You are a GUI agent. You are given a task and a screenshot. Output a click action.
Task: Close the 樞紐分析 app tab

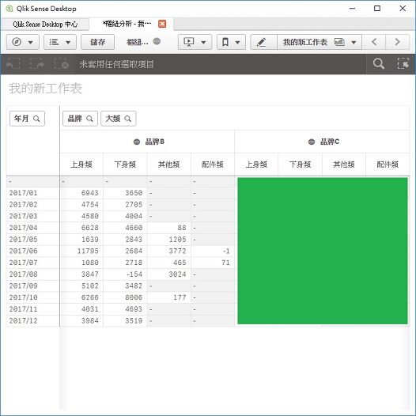pos(162,24)
